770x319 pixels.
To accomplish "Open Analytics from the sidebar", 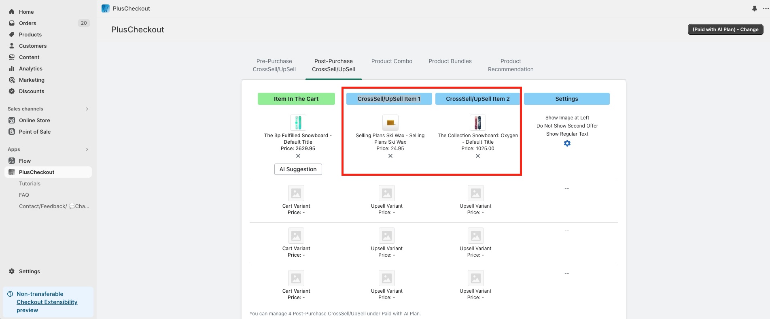I will (x=30, y=68).
